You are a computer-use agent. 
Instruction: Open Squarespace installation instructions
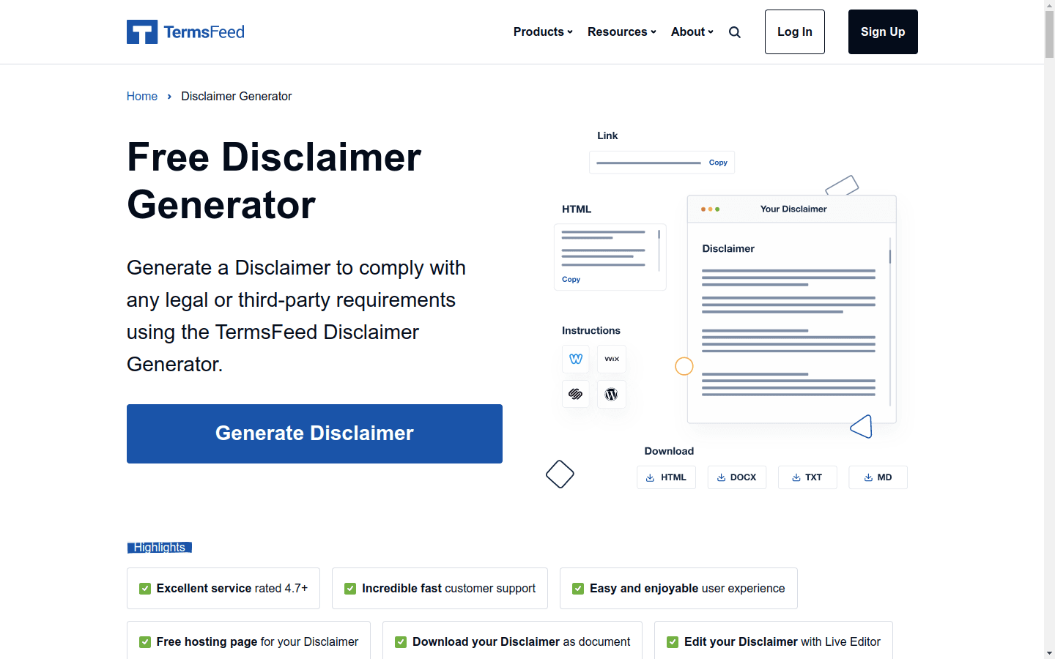pos(576,394)
